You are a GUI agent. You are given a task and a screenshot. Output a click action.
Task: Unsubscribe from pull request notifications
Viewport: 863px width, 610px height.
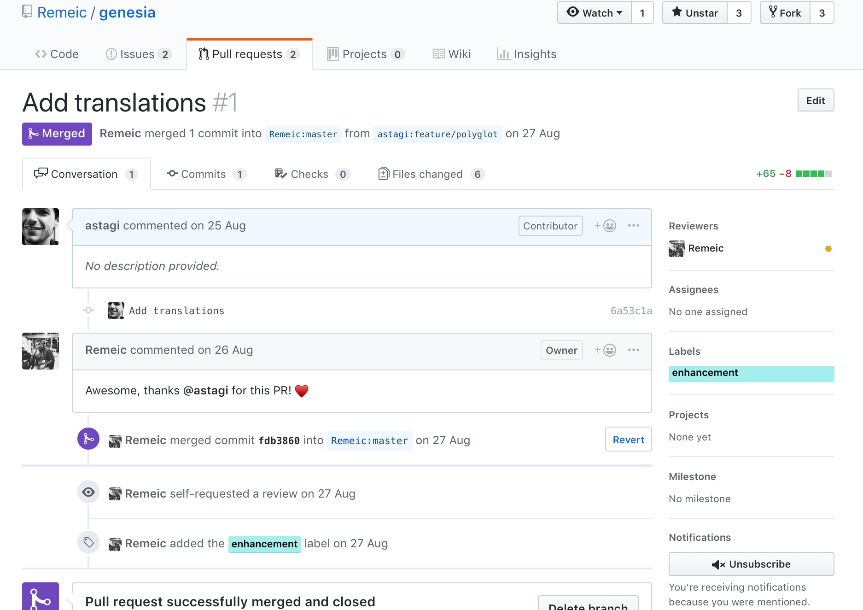752,564
